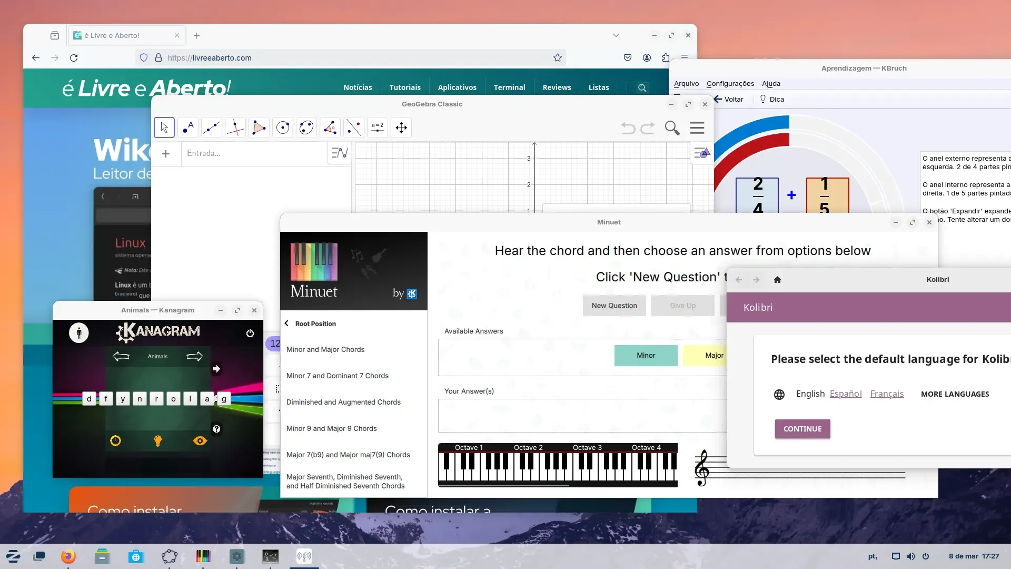Select the Español language link

click(846, 394)
